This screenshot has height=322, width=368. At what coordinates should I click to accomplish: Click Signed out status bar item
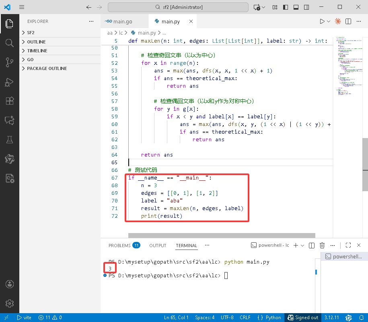(303, 318)
